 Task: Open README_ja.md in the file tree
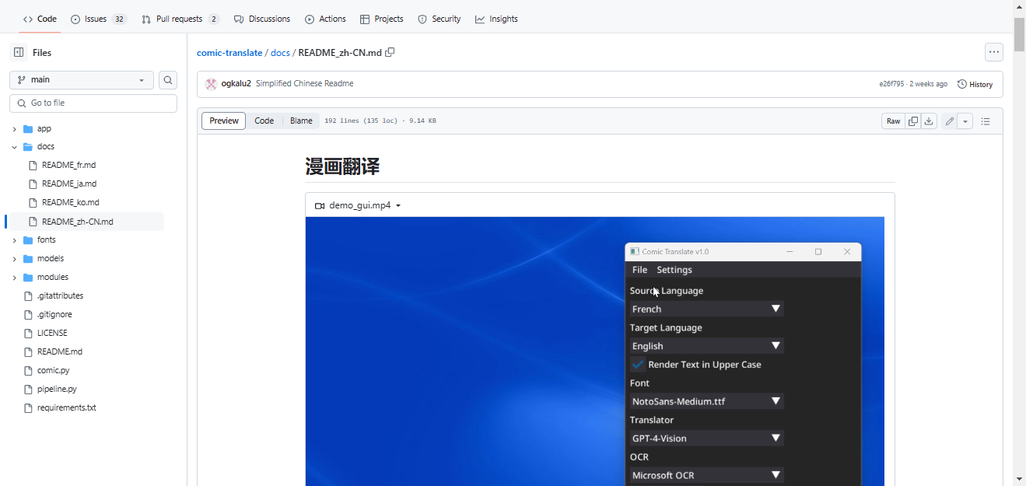pyautogui.click(x=68, y=184)
